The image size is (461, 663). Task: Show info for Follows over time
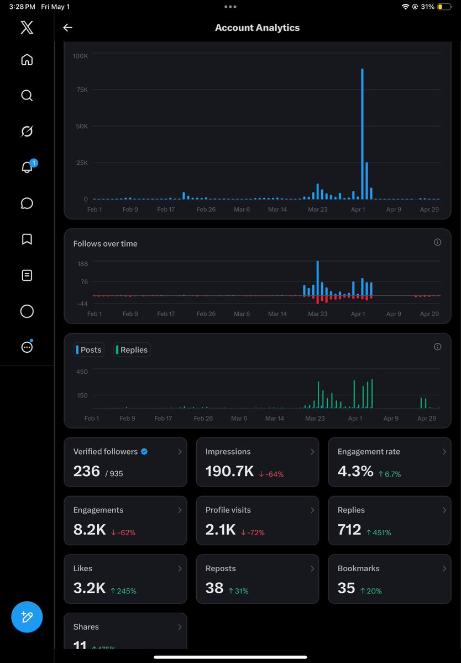pyautogui.click(x=437, y=242)
